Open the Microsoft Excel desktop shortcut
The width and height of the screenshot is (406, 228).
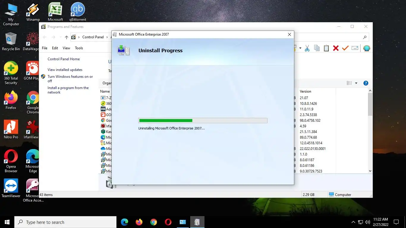coord(55,12)
